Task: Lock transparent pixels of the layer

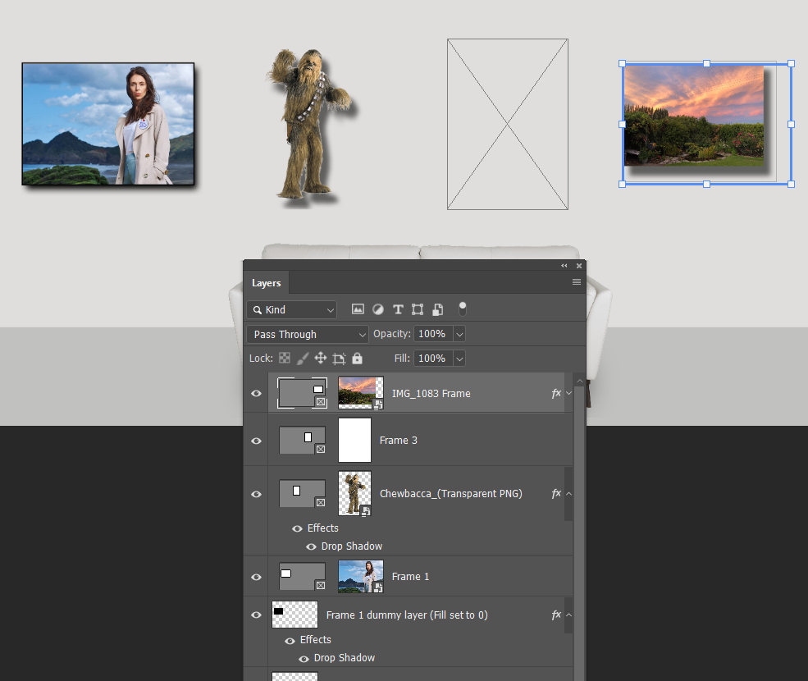Action: point(285,358)
